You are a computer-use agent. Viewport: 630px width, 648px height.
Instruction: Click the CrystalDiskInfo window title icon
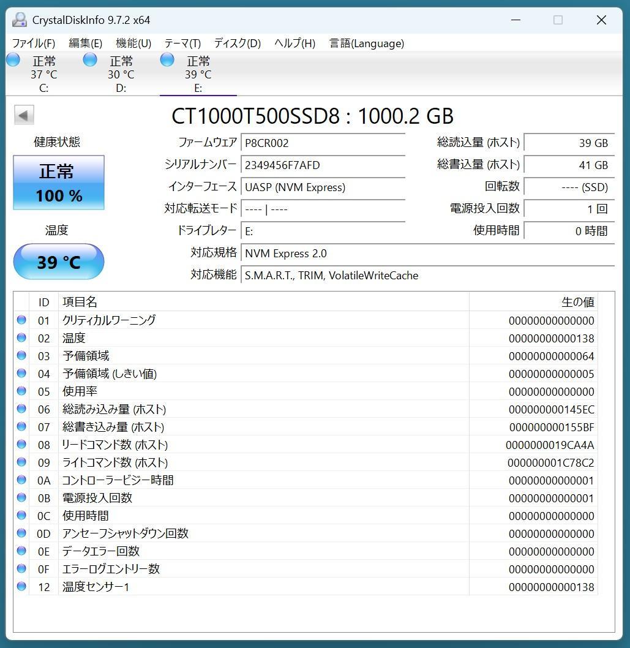click(x=18, y=20)
